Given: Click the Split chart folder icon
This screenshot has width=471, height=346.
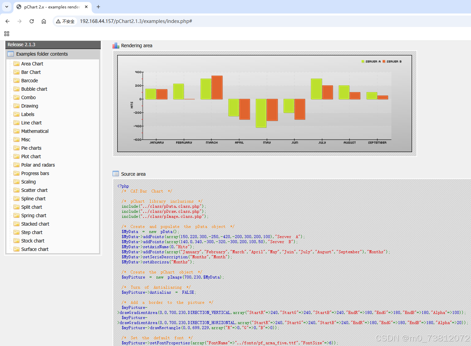Looking at the screenshot, I should (x=17, y=207).
